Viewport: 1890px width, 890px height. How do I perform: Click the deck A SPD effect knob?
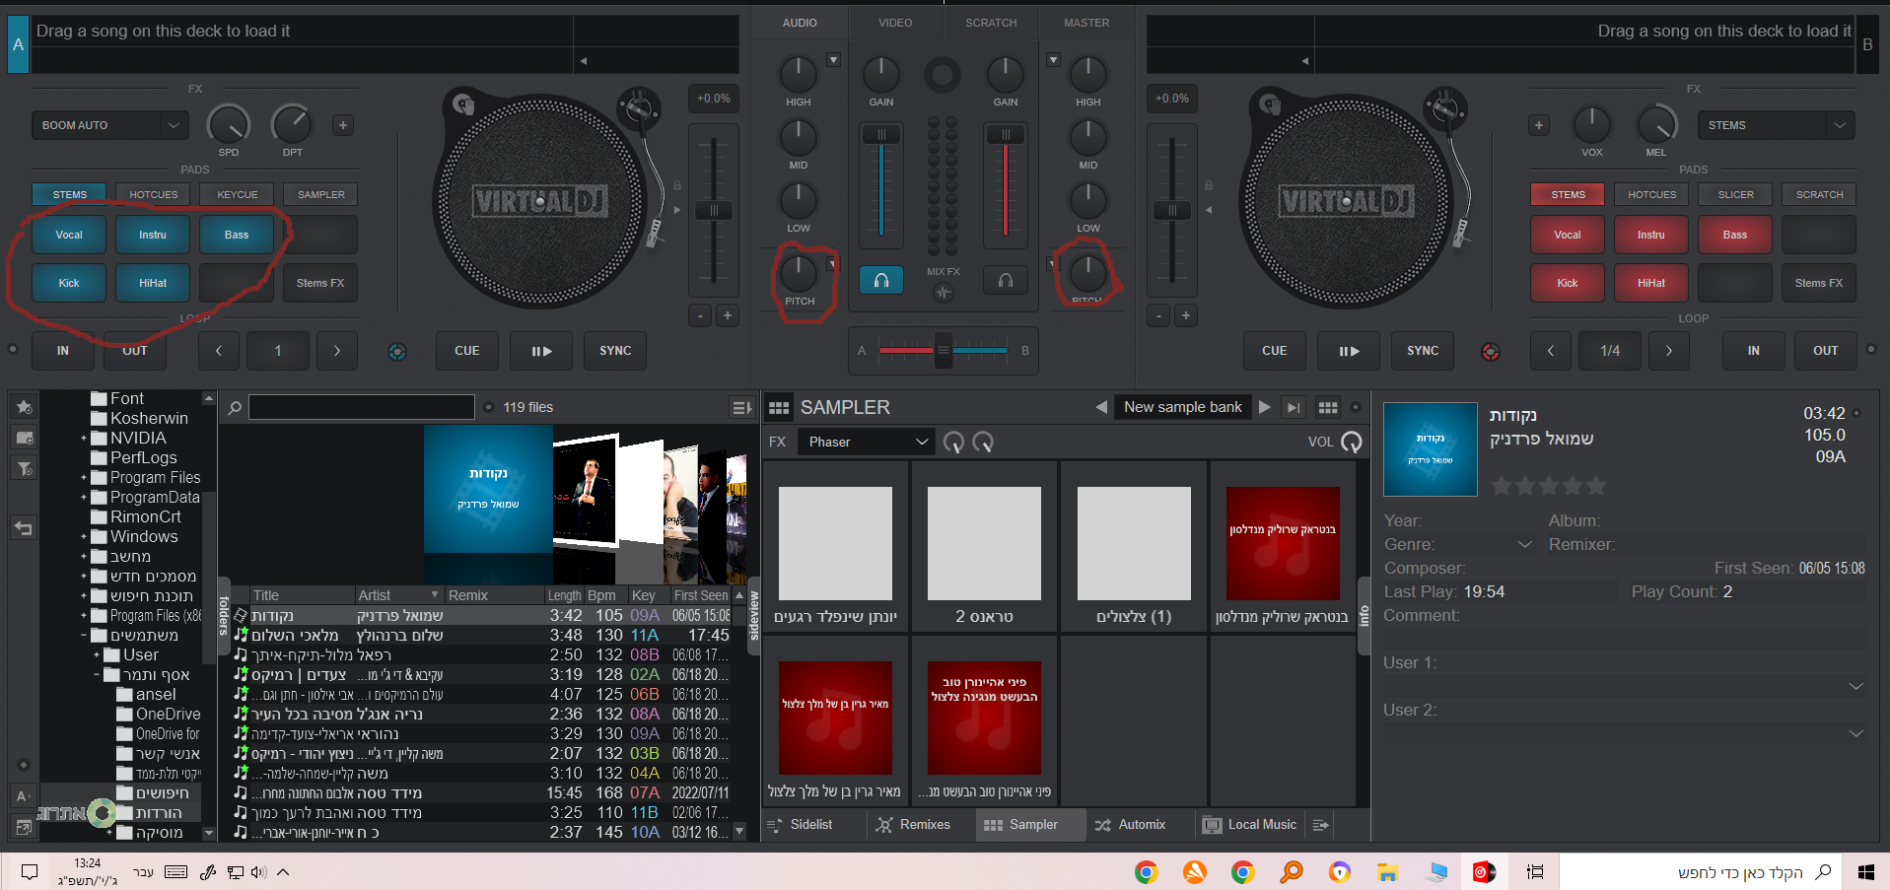[229, 125]
